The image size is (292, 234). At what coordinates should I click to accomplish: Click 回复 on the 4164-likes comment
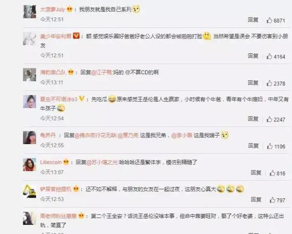[x=253, y=56]
